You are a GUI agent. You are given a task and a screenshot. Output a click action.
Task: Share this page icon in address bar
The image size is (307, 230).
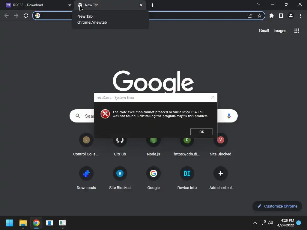point(250,16)
